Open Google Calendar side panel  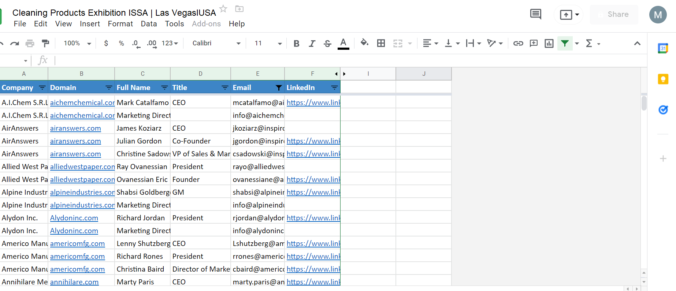tap(663, 48)
